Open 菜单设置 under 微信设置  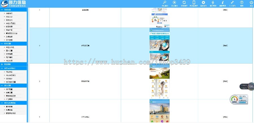pos(9,93)
